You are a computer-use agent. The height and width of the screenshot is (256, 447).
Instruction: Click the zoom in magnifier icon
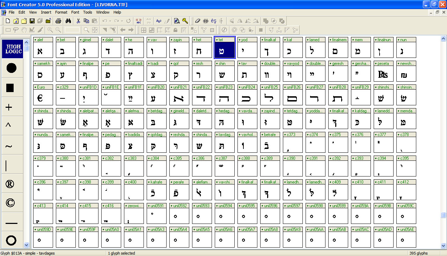50,30
